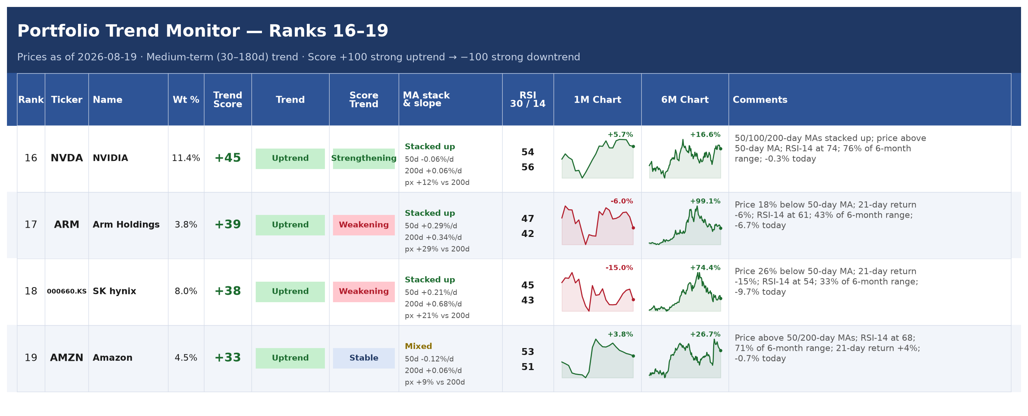Click the 1M Chart column header
1028x416 pixels.
[x=597, y=100]
